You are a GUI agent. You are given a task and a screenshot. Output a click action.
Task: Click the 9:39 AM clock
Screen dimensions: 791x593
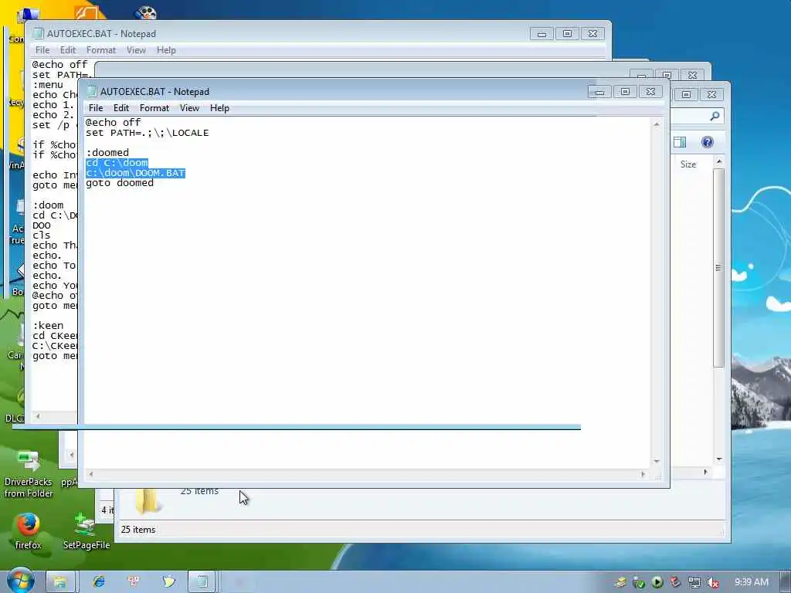751,582
